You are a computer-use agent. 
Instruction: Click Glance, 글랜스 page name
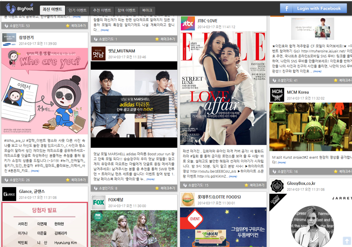[x=32, y=191]
